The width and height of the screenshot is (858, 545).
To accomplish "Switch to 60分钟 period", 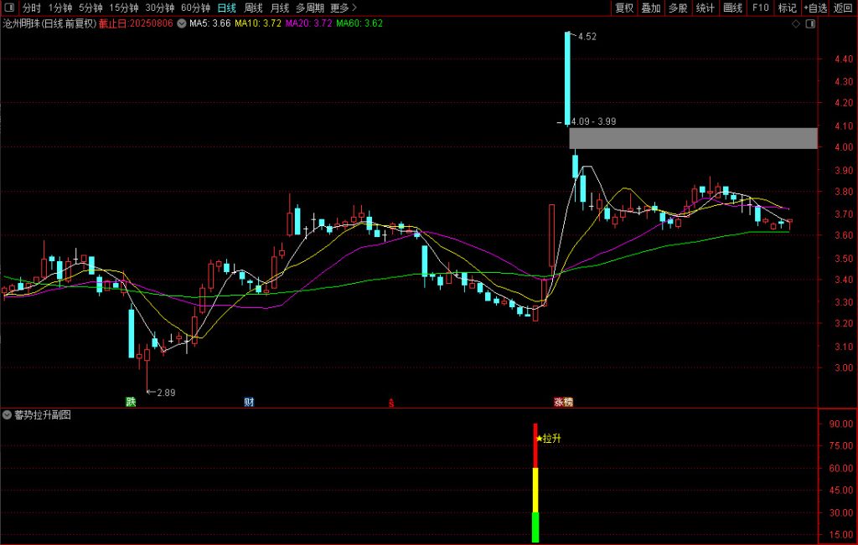I will point(195,8).
